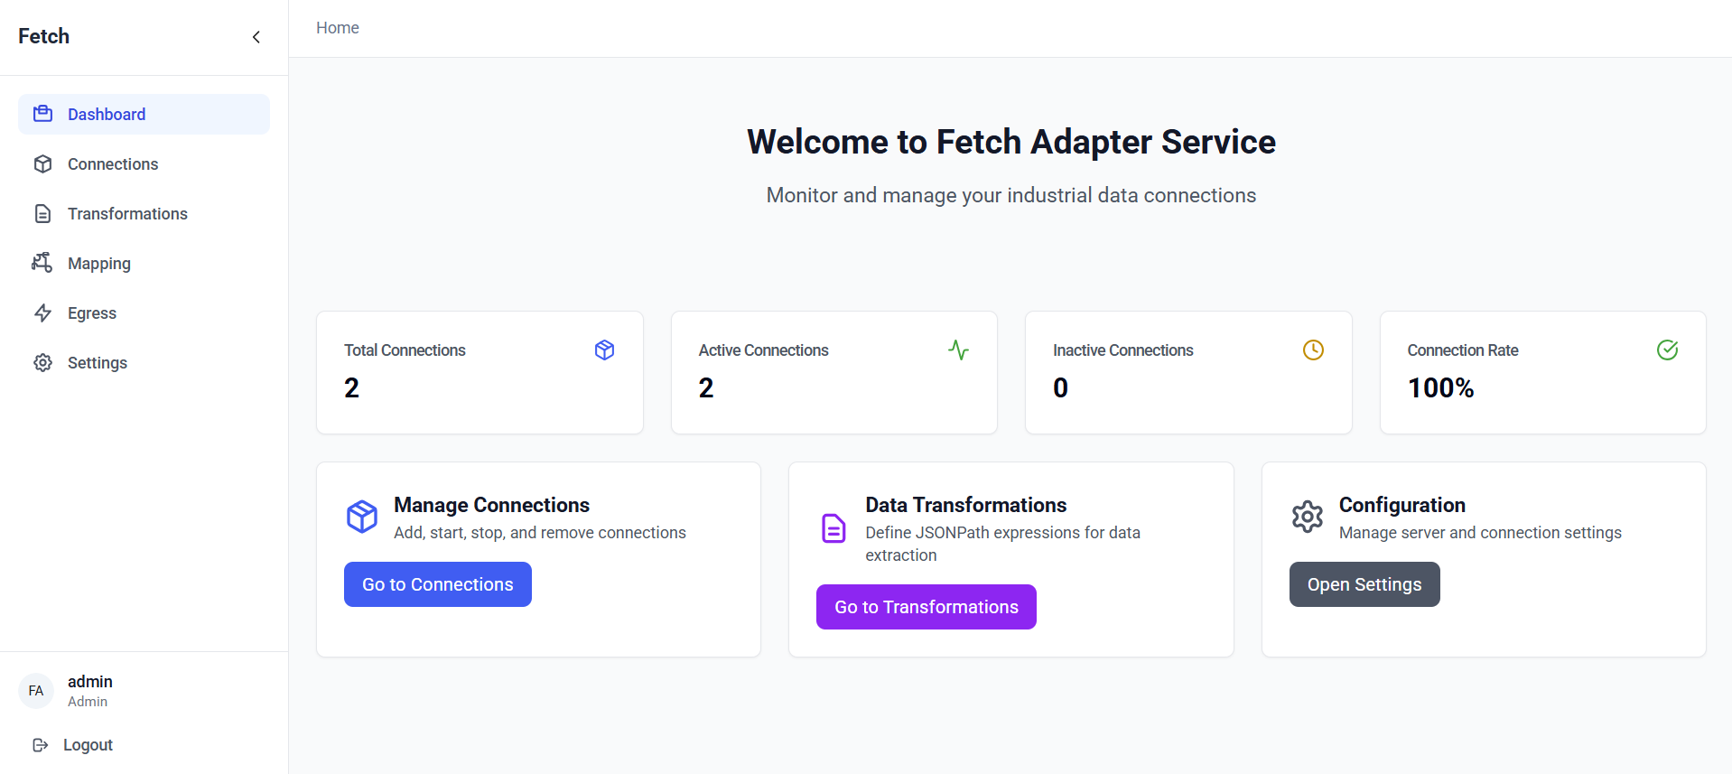Viewport: 1732px width, 774px height.
Task: Select Mapping in the sidebar menu
Action: (99, 263)
